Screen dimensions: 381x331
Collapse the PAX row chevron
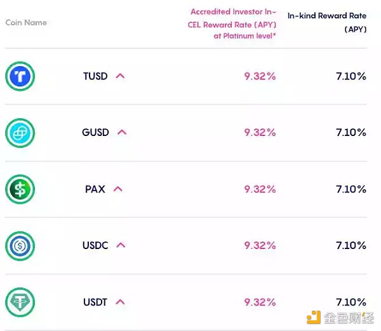click(x=117, y=189)
